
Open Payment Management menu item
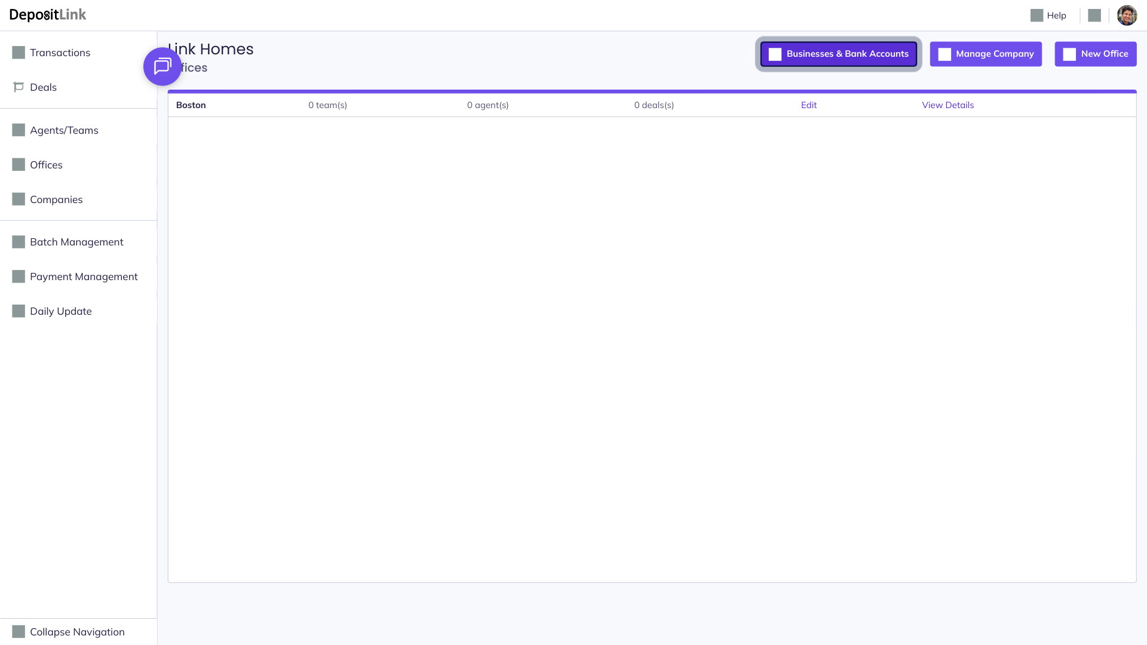point(84,277)
